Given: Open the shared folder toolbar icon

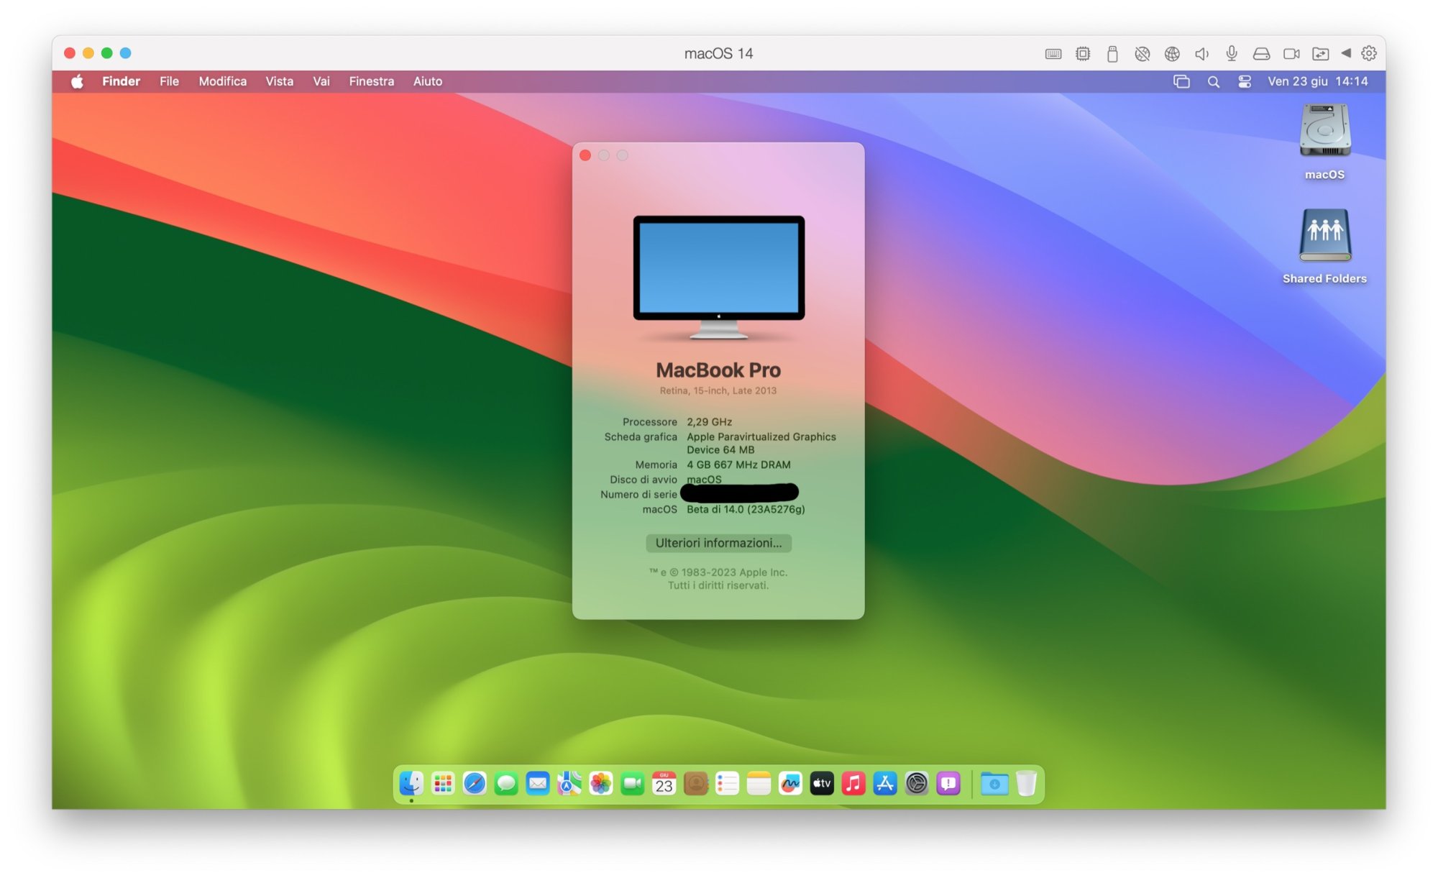Looking at the screenshot, I should pos(1321,54).
